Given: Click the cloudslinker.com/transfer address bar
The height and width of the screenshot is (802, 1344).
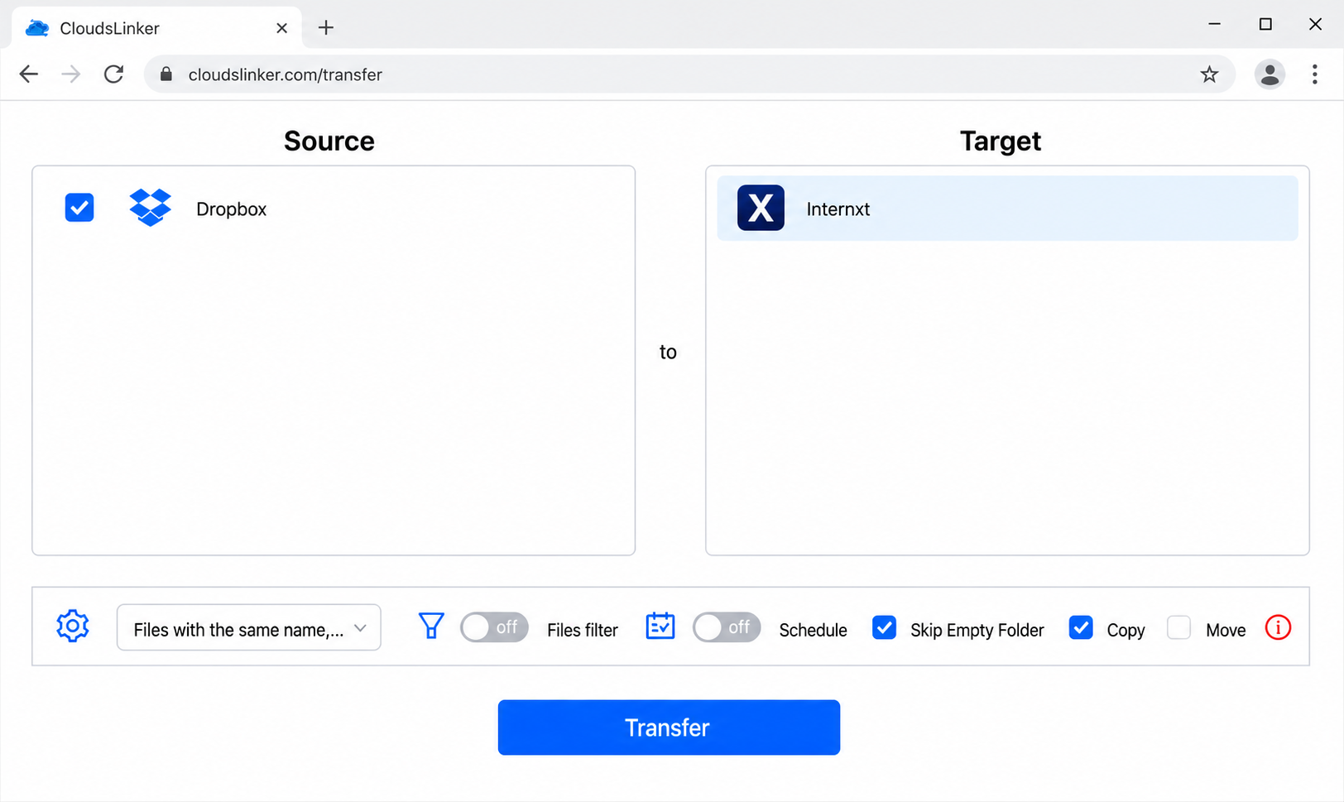Looking at the screenshot, I should click(689, 74).
